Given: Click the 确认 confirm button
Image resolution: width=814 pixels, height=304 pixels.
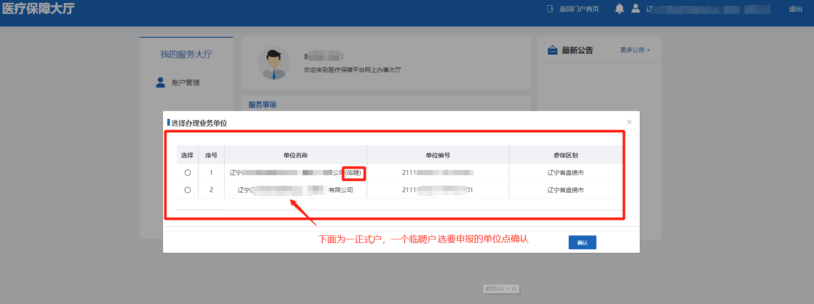Looking at the screenshot, I should [582, 242].
